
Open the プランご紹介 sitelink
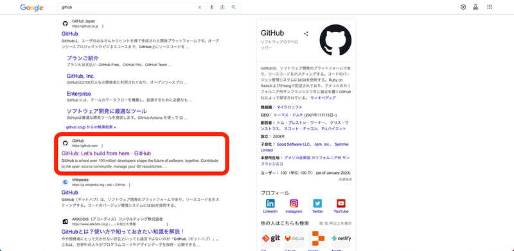pos(83,58)
